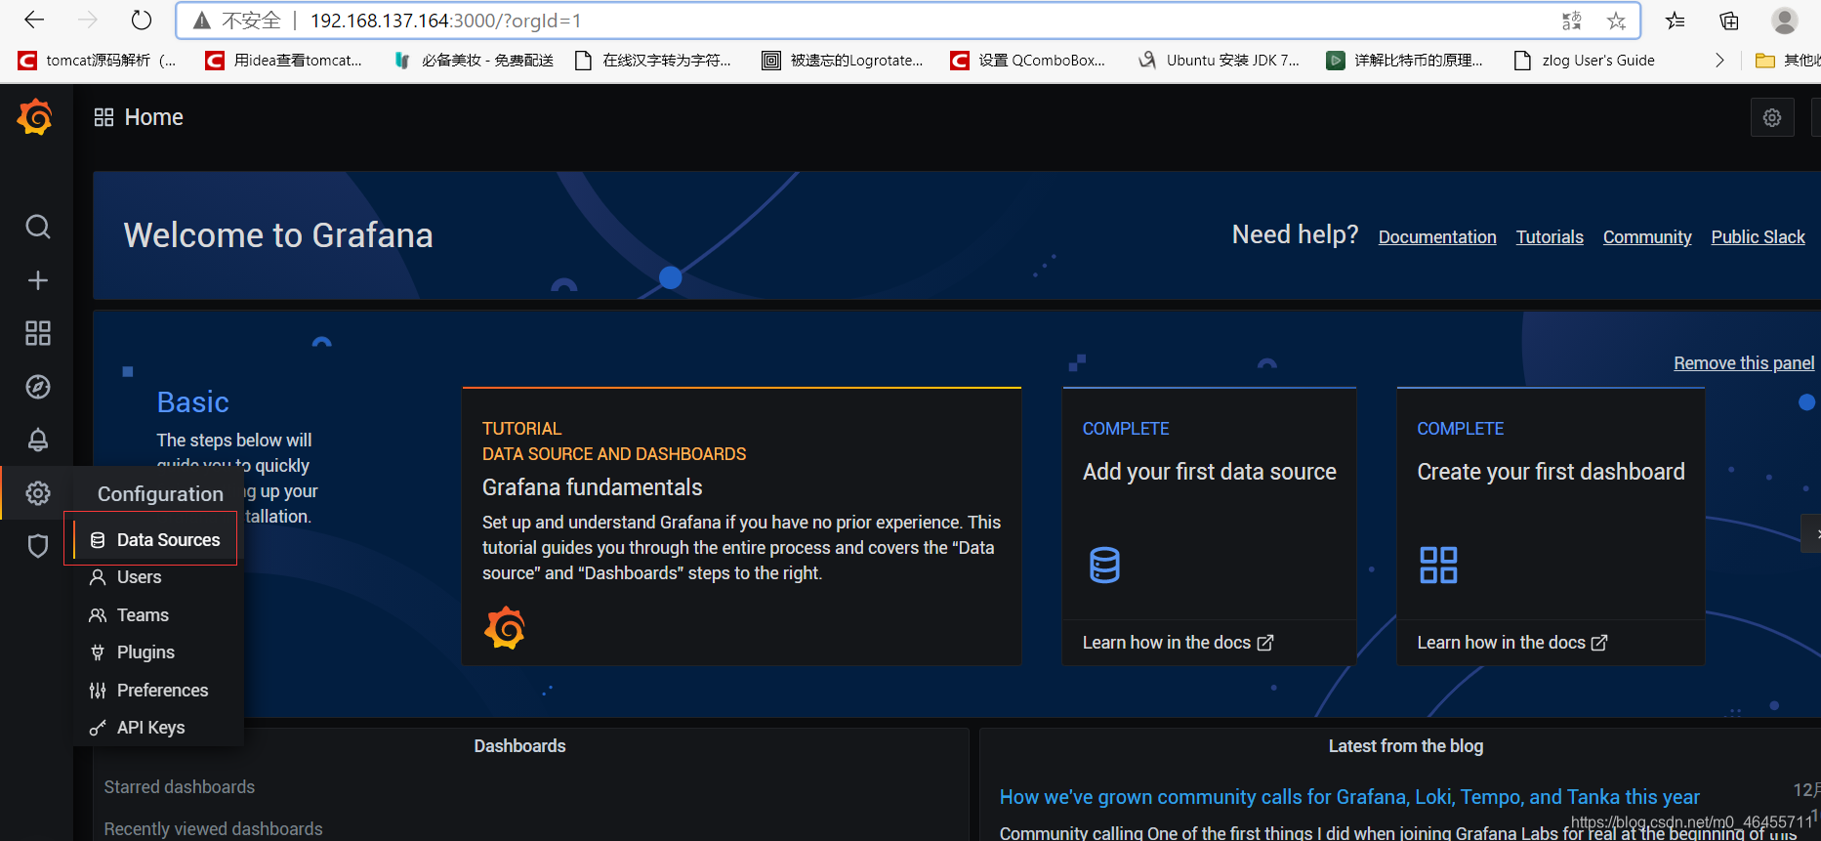The height and width of the screenshot is (841, 1821).
Task: Click the dashboard settings gear button
Action: pos(1772,117)
